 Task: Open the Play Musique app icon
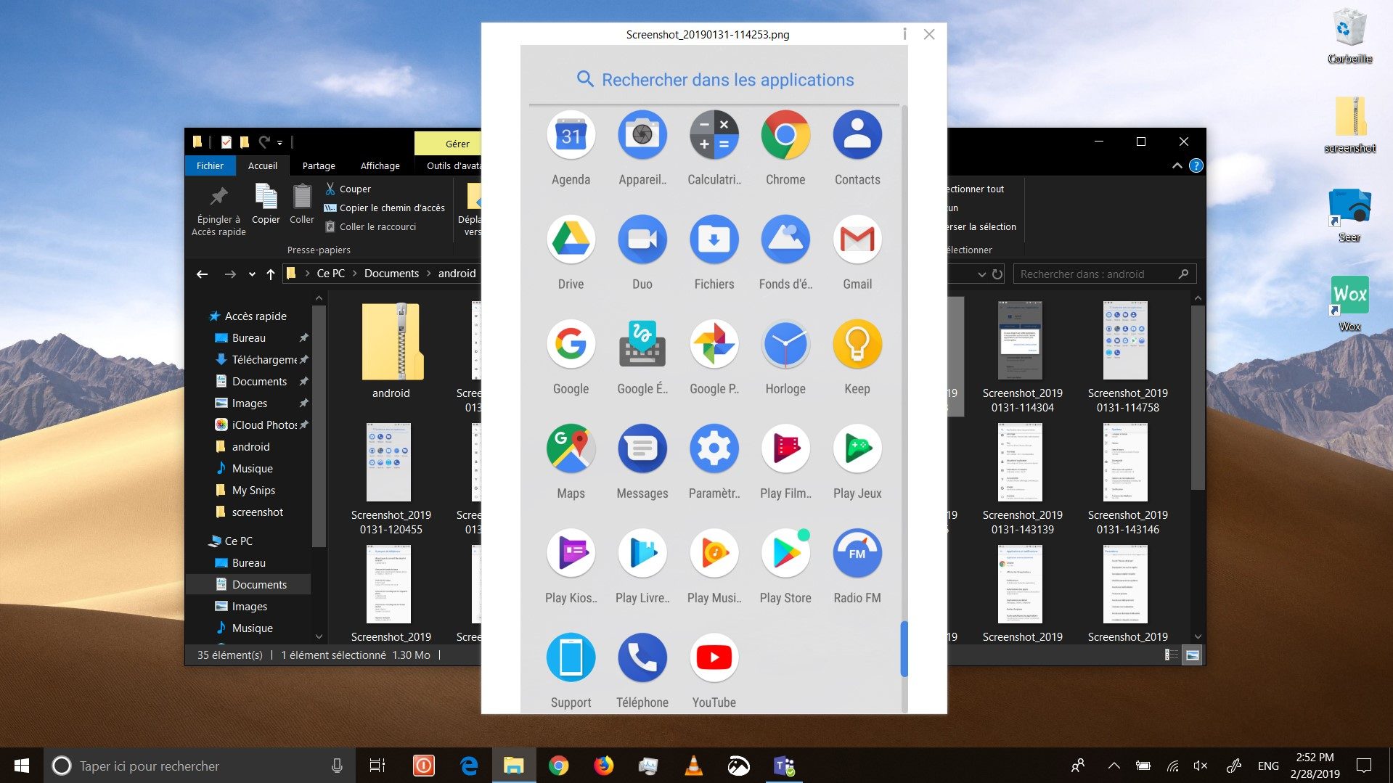click(x=714, y=553)
